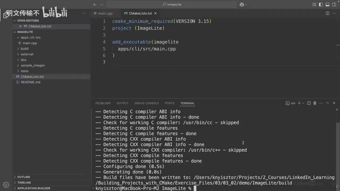Open editor more actions ellipsis
The image size is (340, 191).
(x=334, y=13)
